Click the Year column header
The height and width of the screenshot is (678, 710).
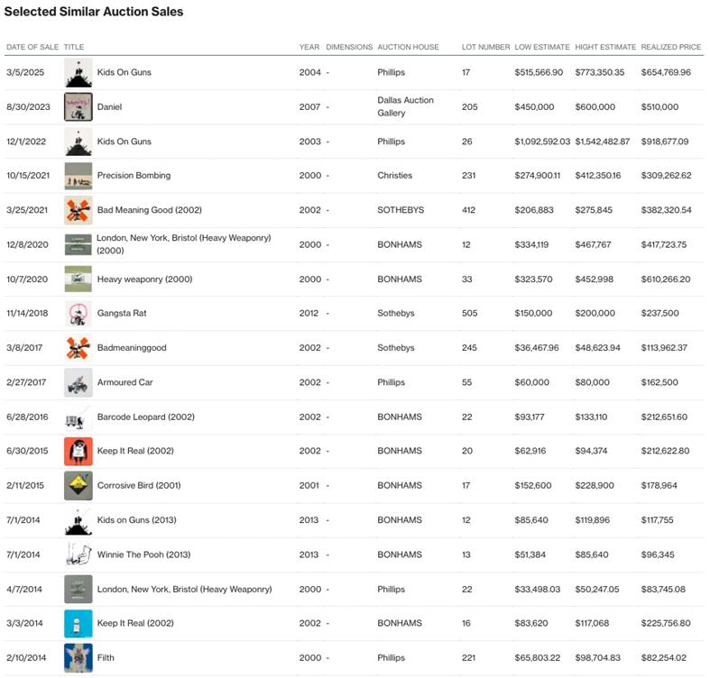[309, 47]
